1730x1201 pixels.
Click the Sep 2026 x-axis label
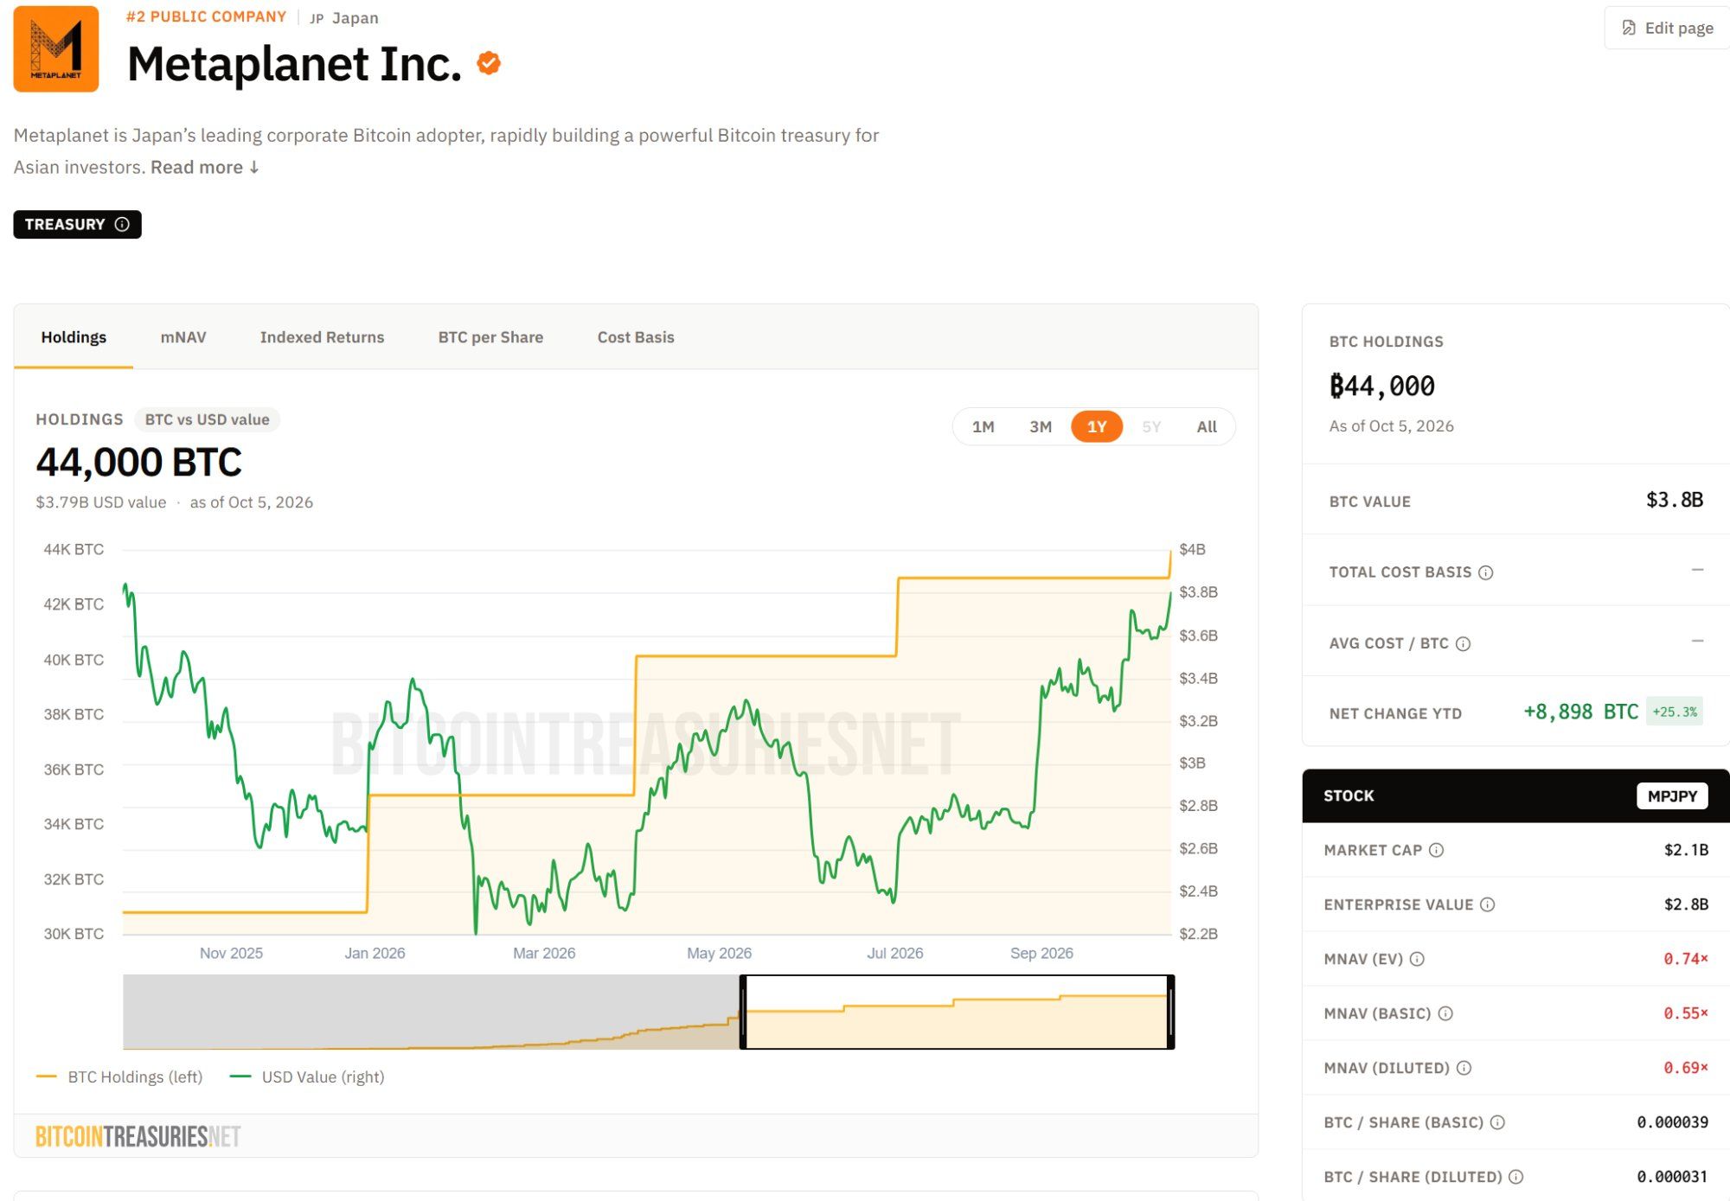[1041, 953]
